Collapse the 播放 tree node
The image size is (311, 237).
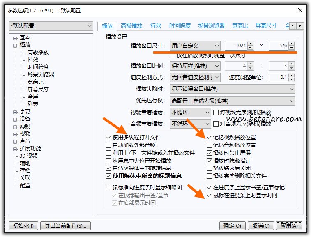[x=15, y=45]
